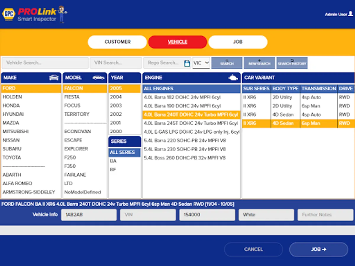This screenshot has height=266, width=355.
Task: Select HOLDEN in the make list
Action: 31,97
